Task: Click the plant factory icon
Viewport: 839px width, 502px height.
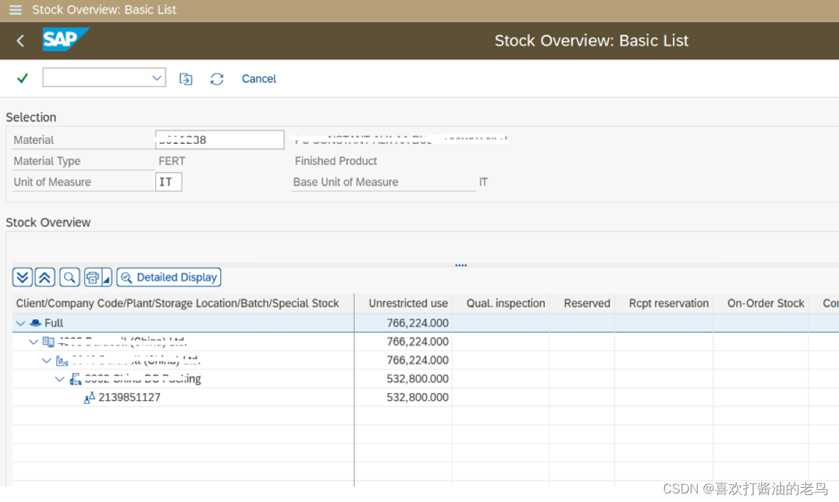Action: pos(62,361)
